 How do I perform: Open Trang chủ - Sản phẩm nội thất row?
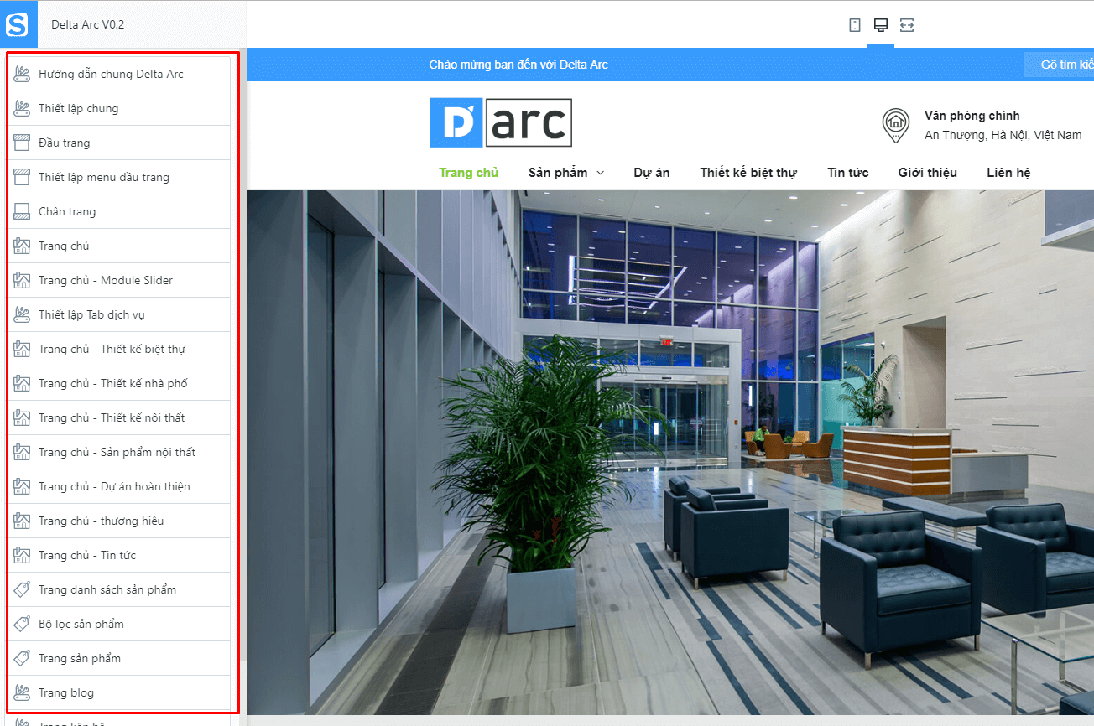pos(119,452)
